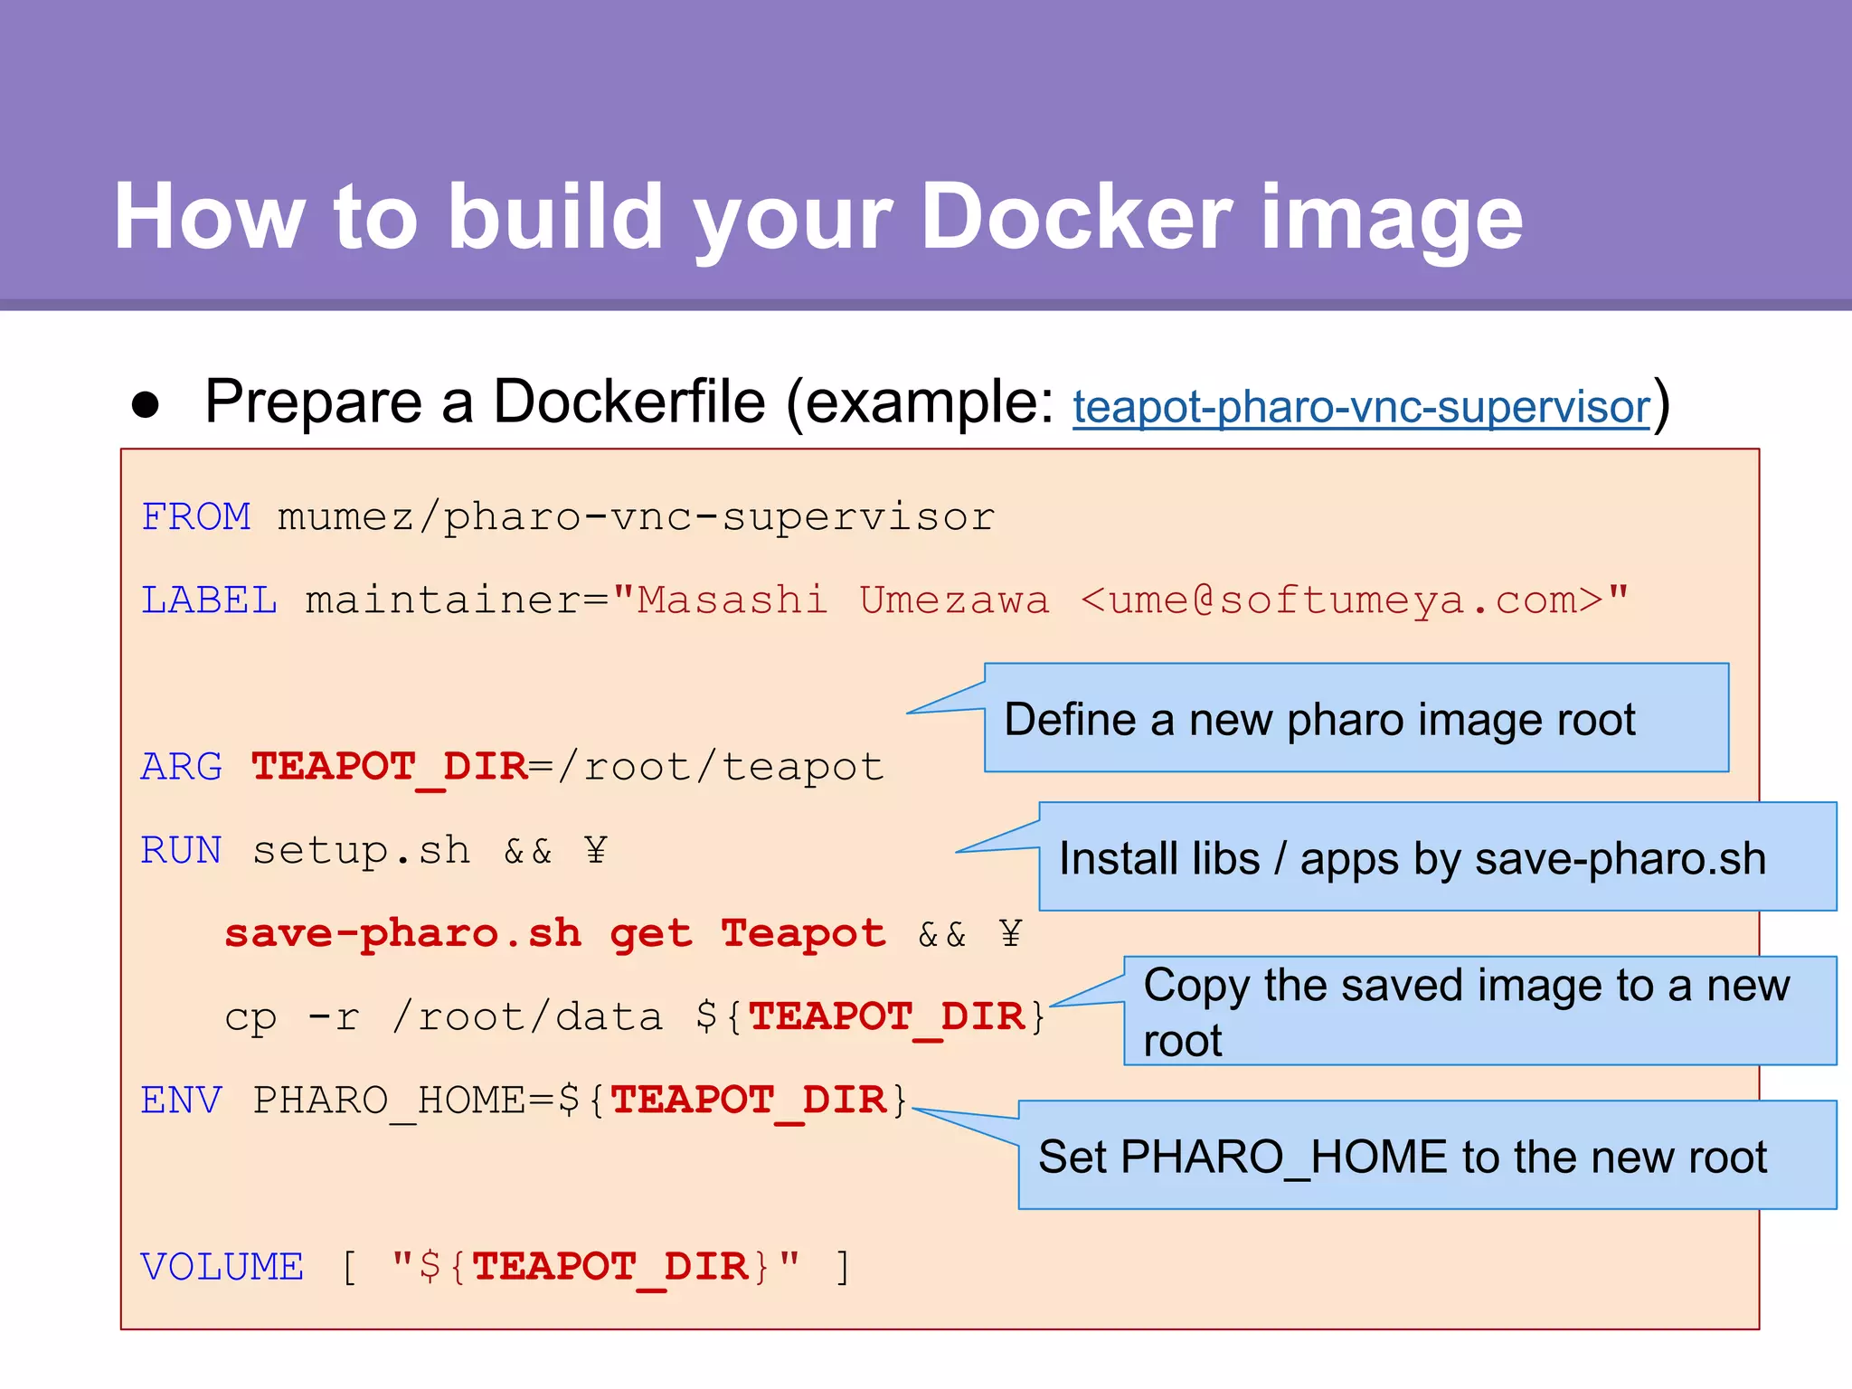
Task: Click the 'ENV PHARO_HOME=${TEAPOT_DIR}' code line
Action: coord(524,1101)
